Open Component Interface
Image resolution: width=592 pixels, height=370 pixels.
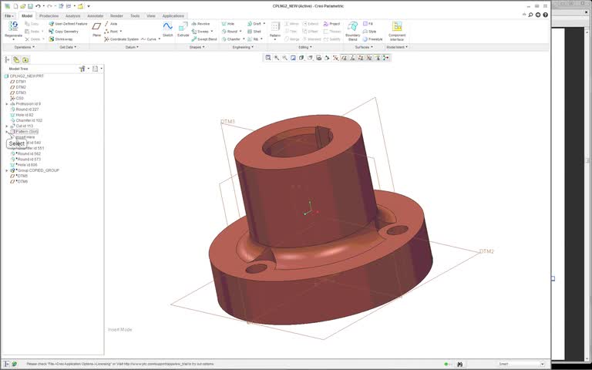pyautogui.click(x=397, y=30)
